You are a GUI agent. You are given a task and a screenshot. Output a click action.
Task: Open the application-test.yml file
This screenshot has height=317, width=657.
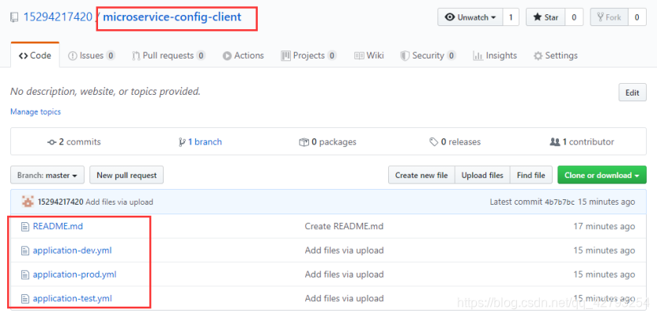click(x=73, y=299)
